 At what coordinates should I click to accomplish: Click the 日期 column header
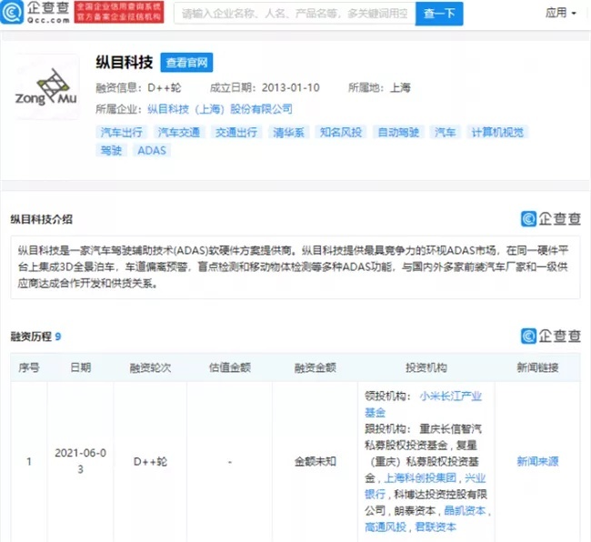pos(81,367)
